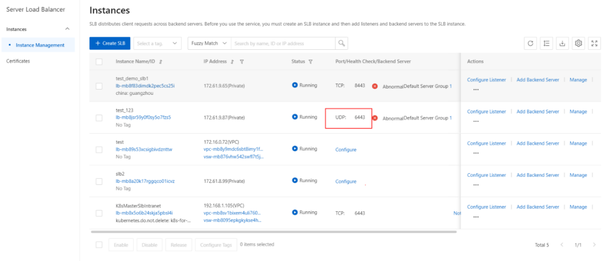Click Configure link for 172.16.0.72 row

[x=346, y=149]
